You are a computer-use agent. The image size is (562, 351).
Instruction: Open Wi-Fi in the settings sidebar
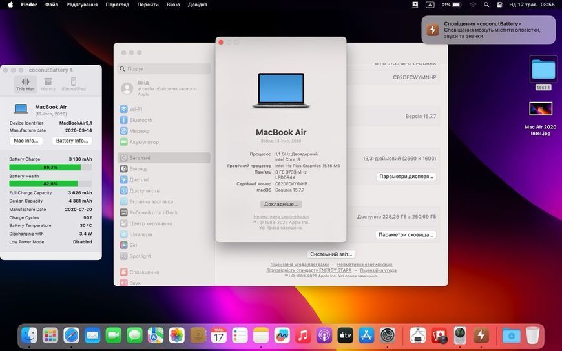(164, 109)
